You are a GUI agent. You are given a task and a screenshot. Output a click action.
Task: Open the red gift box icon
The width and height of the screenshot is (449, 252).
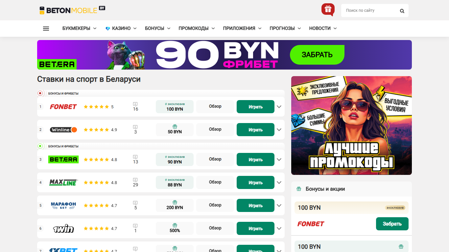(x=328, y=10)
